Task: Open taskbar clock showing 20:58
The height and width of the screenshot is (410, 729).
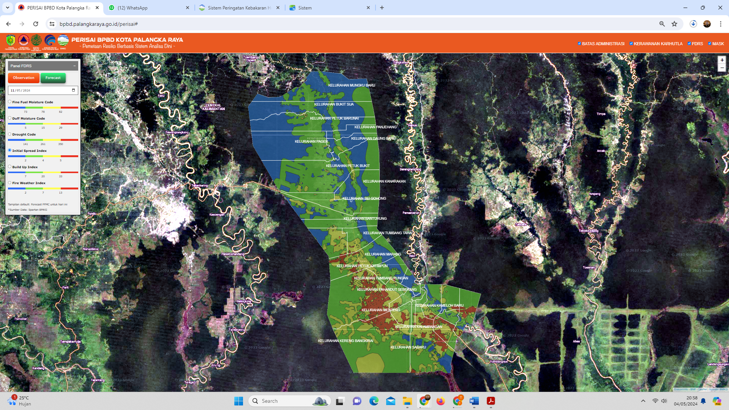Action: pyautogui.click(x=686, y=401)
